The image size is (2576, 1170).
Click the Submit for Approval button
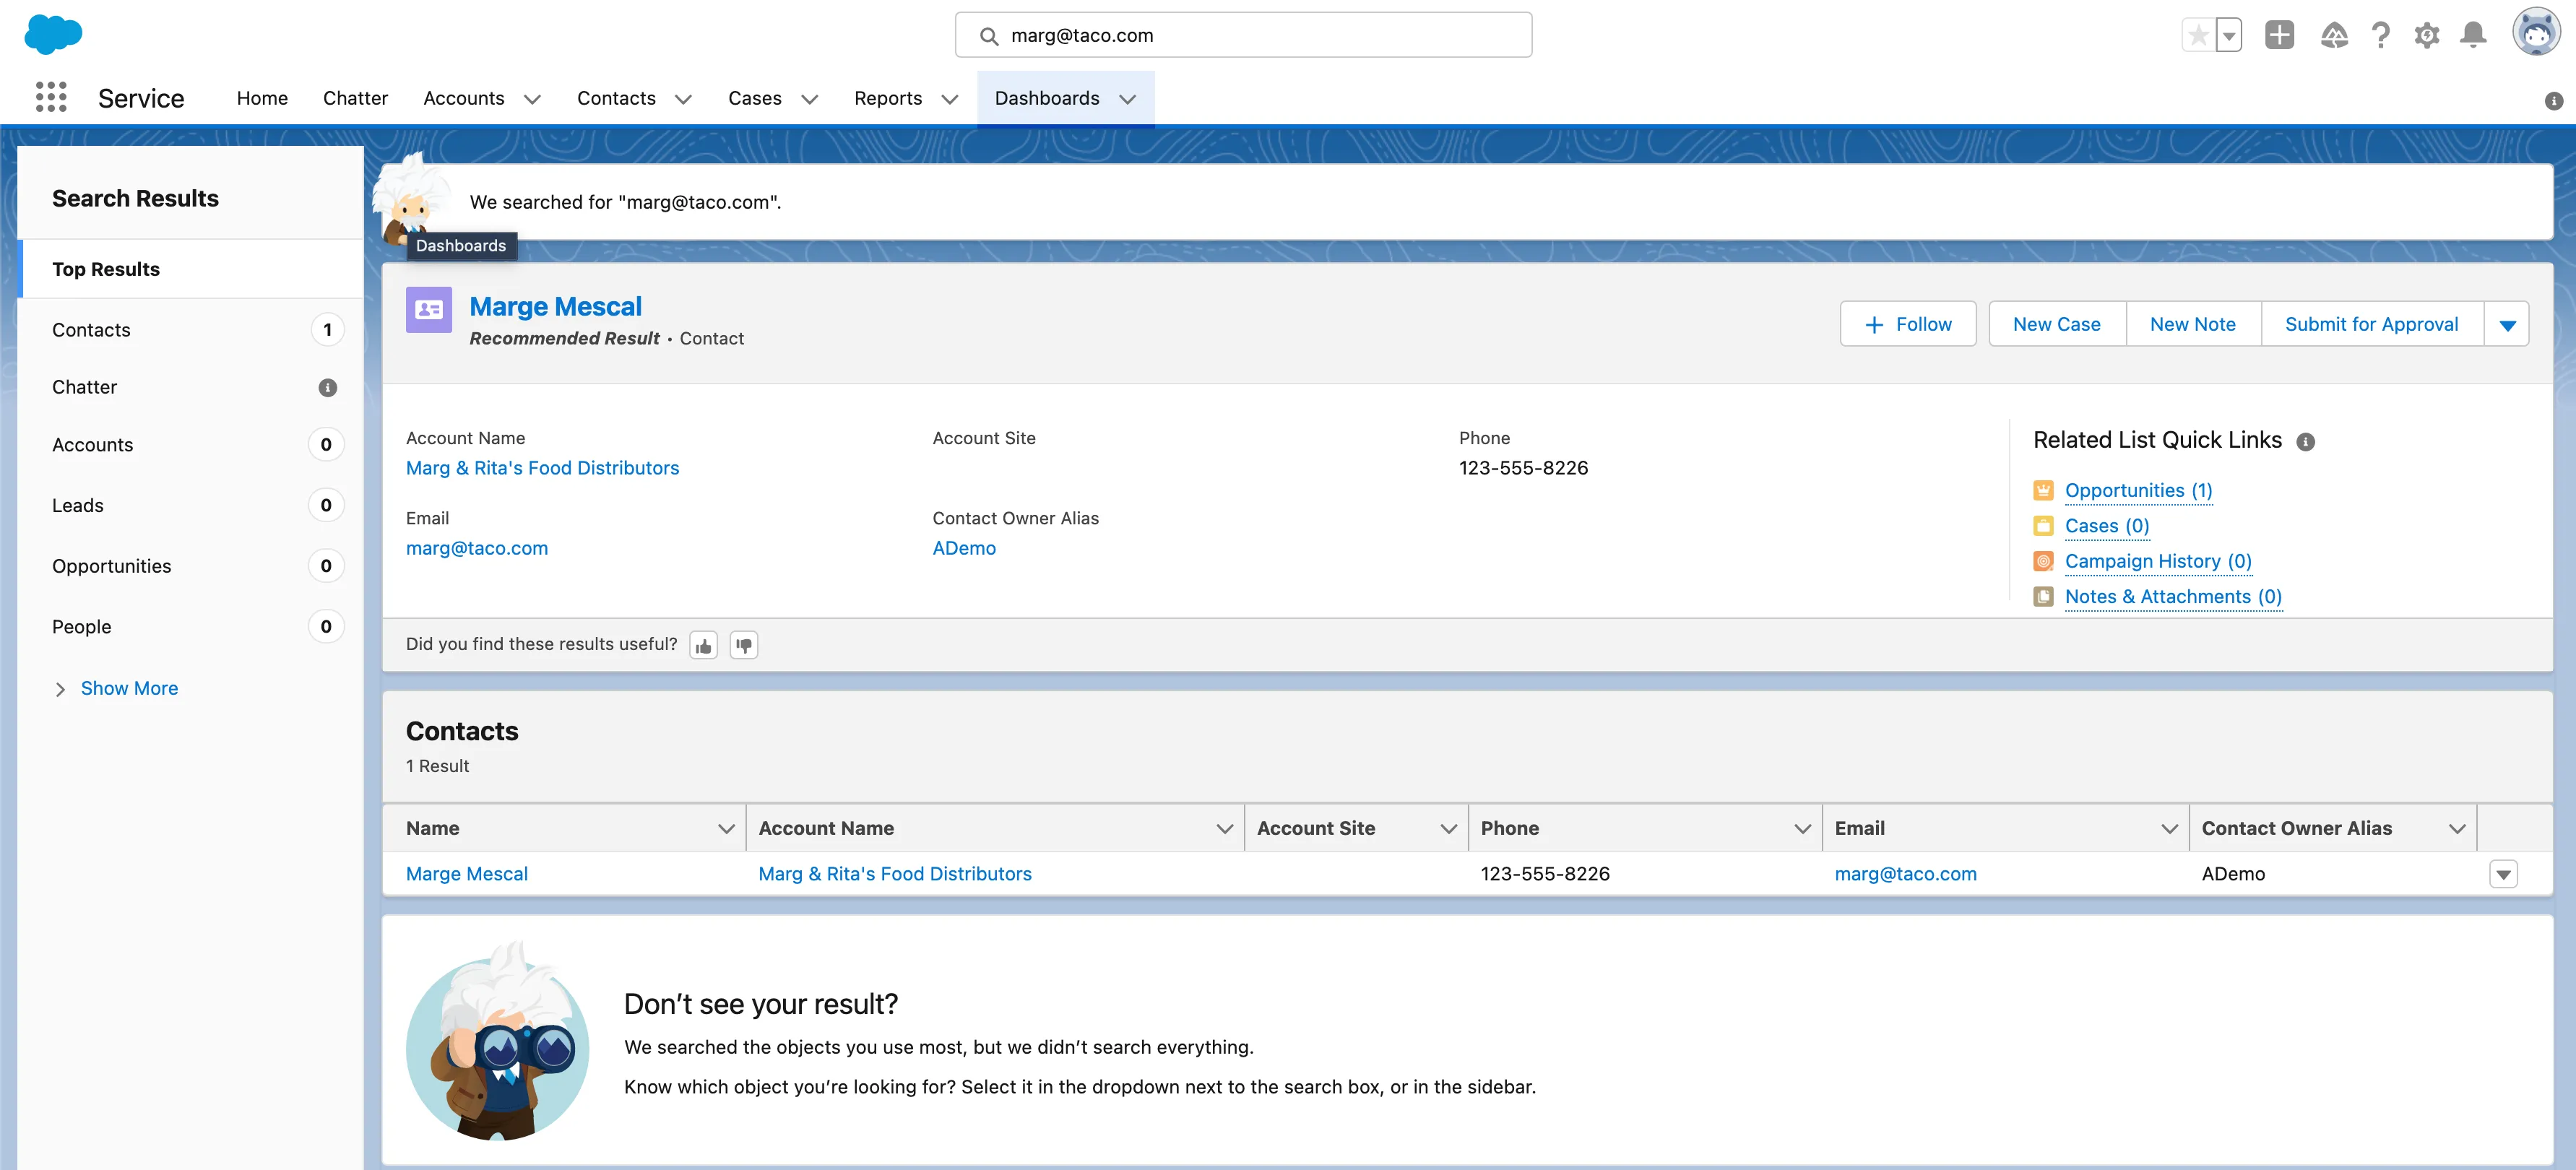[x=2371, y=324]
